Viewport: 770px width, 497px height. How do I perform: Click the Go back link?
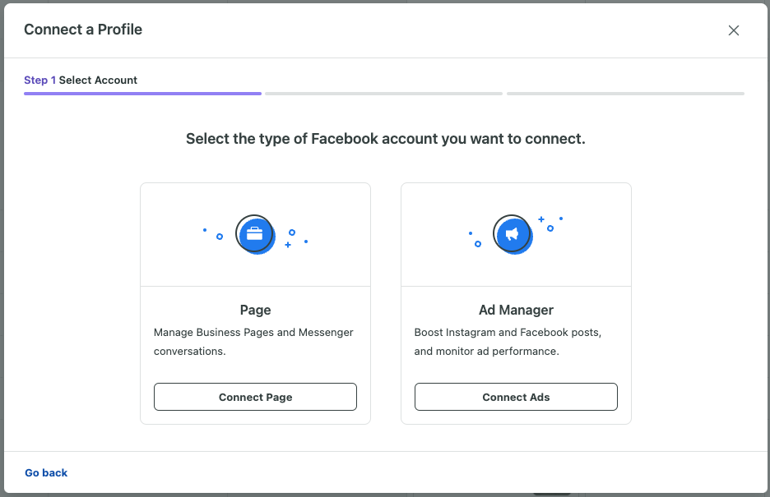[x=45, y=472]
